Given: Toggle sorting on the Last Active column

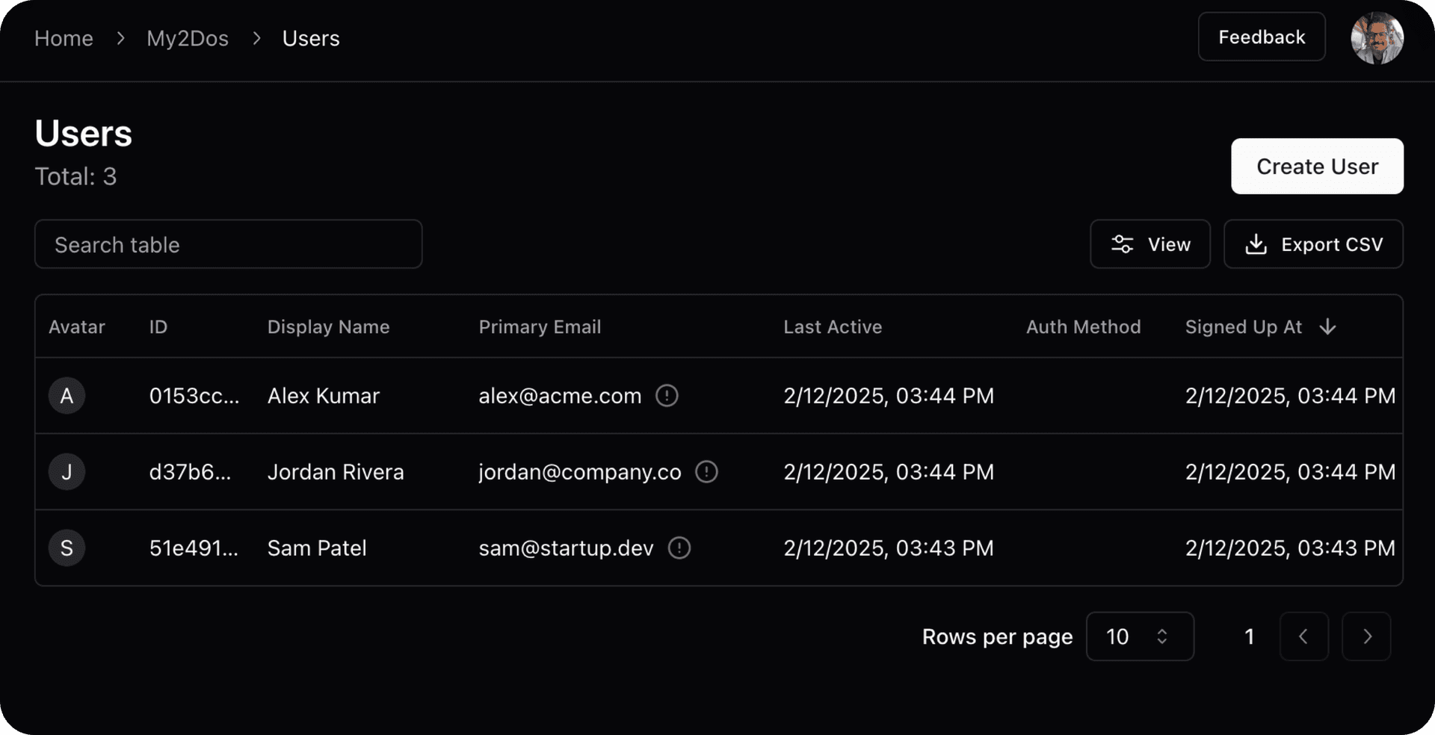Looking at the screenshot, I should 833,326.
